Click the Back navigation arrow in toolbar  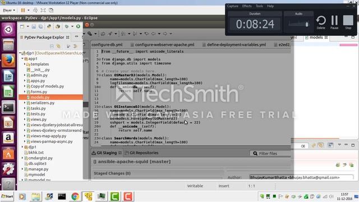coord(153,34)
